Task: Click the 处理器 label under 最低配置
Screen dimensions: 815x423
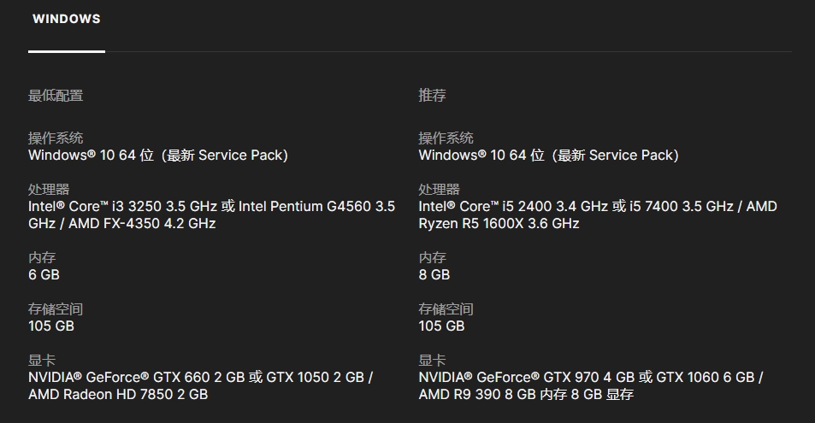Action: pyautogui.click(x=49, y=189)
